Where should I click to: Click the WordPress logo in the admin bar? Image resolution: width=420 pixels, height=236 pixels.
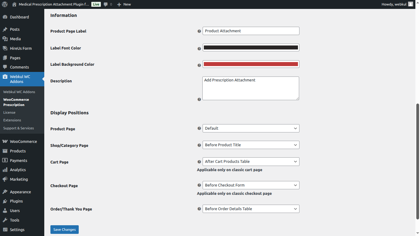coord(5,4)
